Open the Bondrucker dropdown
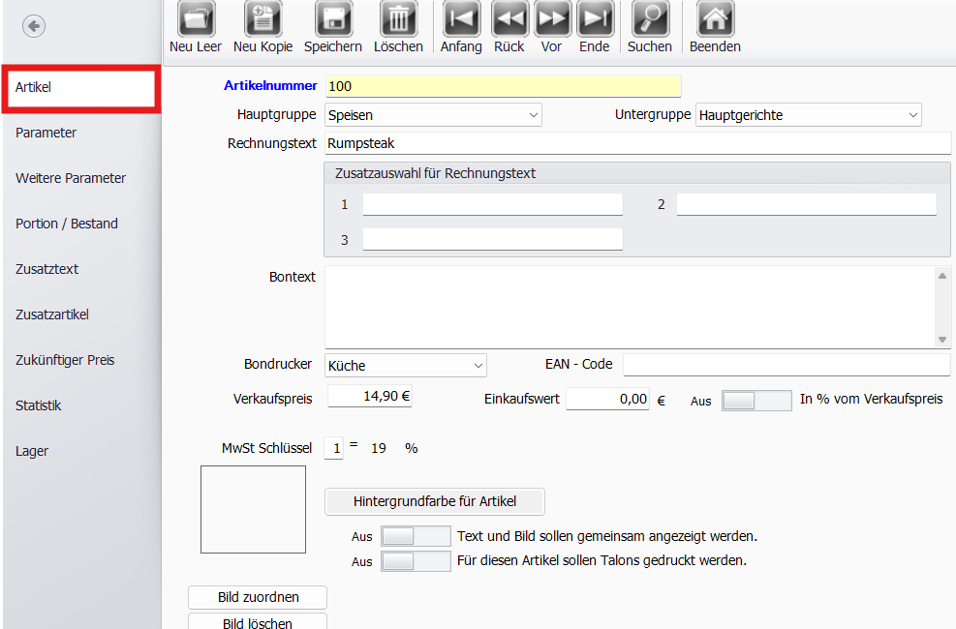The image size is (956, 629). 406,366
